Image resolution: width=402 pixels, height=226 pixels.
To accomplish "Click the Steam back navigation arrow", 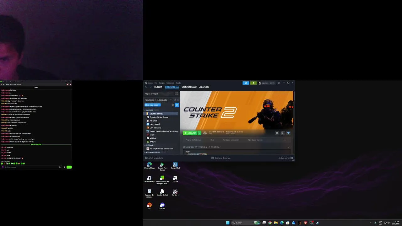I will [x=146, y=87].
